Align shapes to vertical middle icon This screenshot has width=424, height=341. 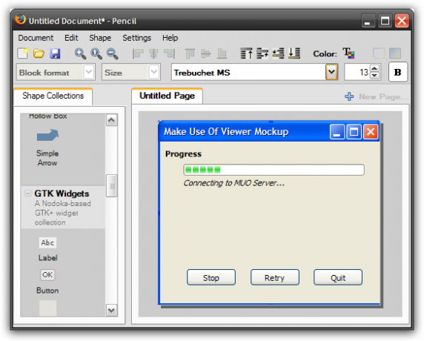tap(206, 53)
